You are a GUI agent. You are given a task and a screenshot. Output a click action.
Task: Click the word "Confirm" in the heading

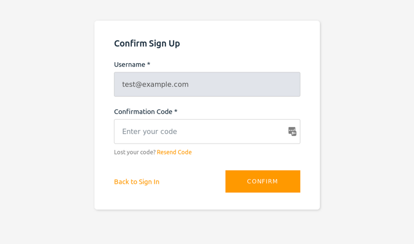coord(130,44)
